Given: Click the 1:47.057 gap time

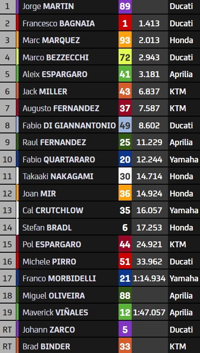Looking at the screenshot, I should (x=149, y=313).
